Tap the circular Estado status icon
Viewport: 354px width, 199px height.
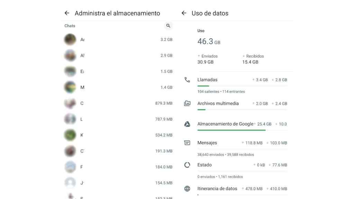point(187,165)
